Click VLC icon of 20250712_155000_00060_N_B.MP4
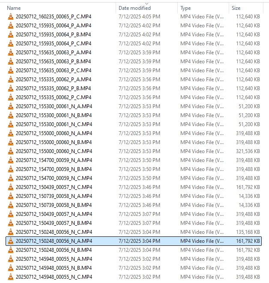The width and height of the screenshot is (269, 283). pos(11,142)
